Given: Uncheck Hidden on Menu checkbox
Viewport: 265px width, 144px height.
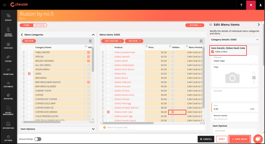Looking at the screenshot, I should coord(213,52).
